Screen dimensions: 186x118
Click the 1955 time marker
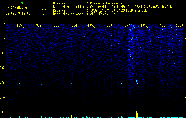coord(91,25)
